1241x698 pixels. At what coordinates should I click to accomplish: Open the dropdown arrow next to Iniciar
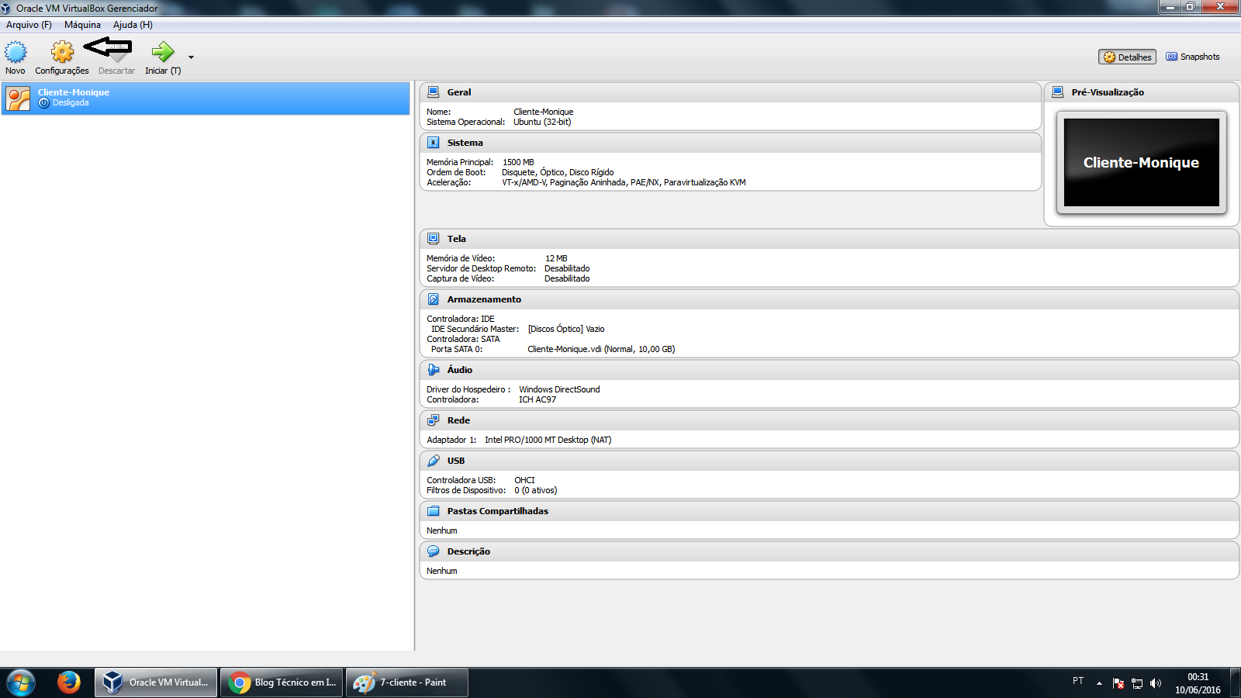[x=191, y=57]
